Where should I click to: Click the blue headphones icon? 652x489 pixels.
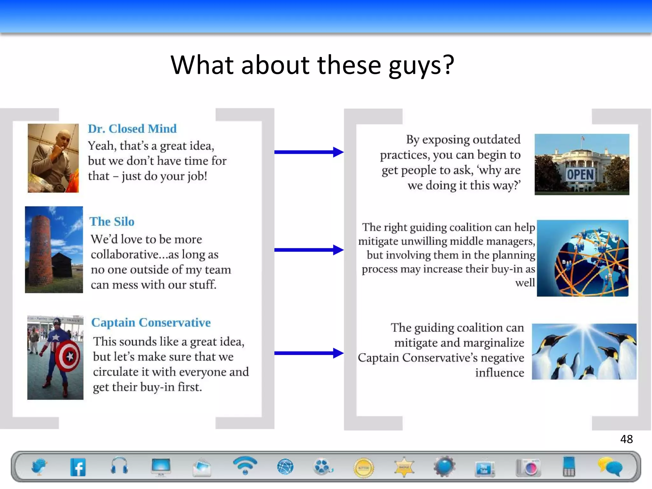119,466
